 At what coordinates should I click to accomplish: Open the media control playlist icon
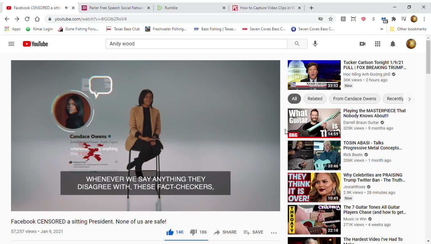click(403, 19)
